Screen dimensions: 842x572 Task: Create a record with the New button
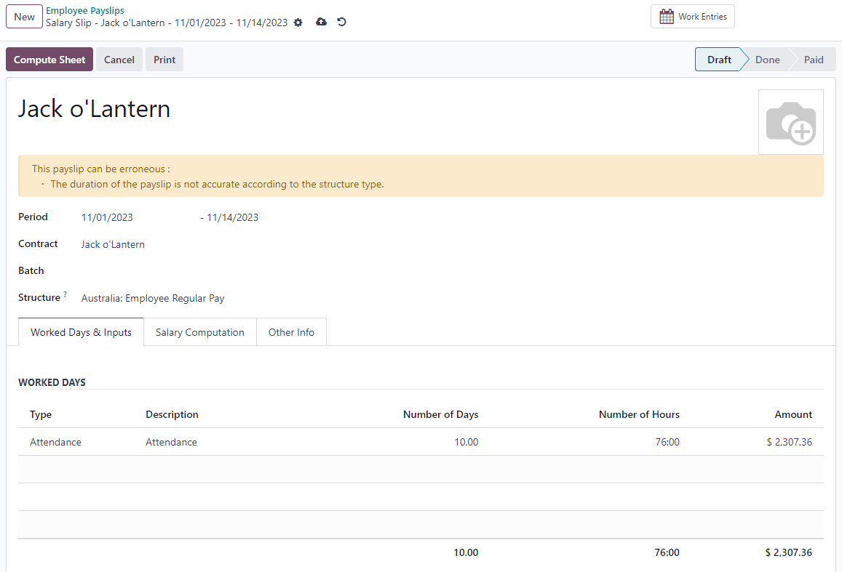tap(23, 16)
